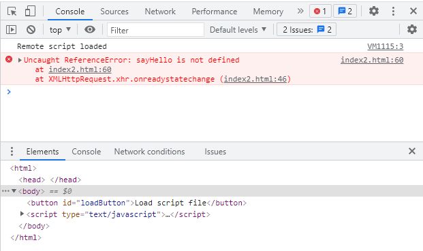Close the DevTools panel
423x251 pixels.
pos(413,11)
